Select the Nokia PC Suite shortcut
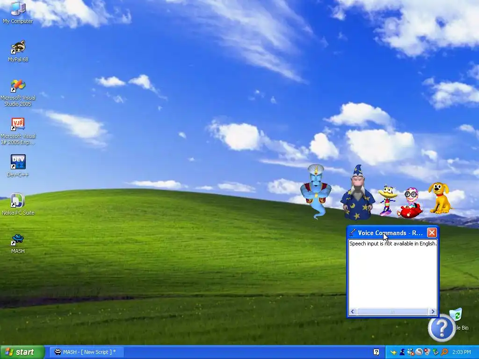The width and height of the screenshot is (479, 359). click(x=18, y=204)
